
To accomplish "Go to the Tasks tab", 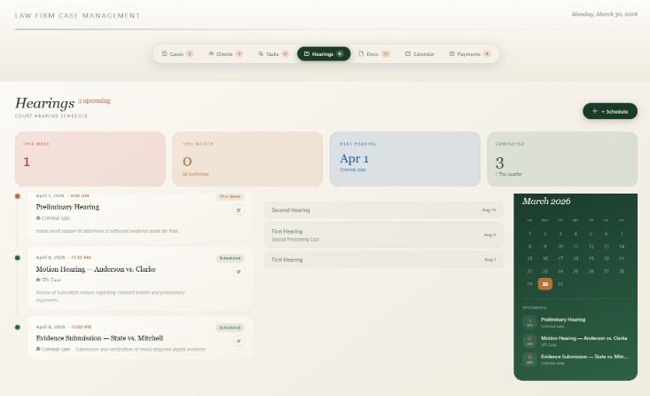I will coord(273,54).
